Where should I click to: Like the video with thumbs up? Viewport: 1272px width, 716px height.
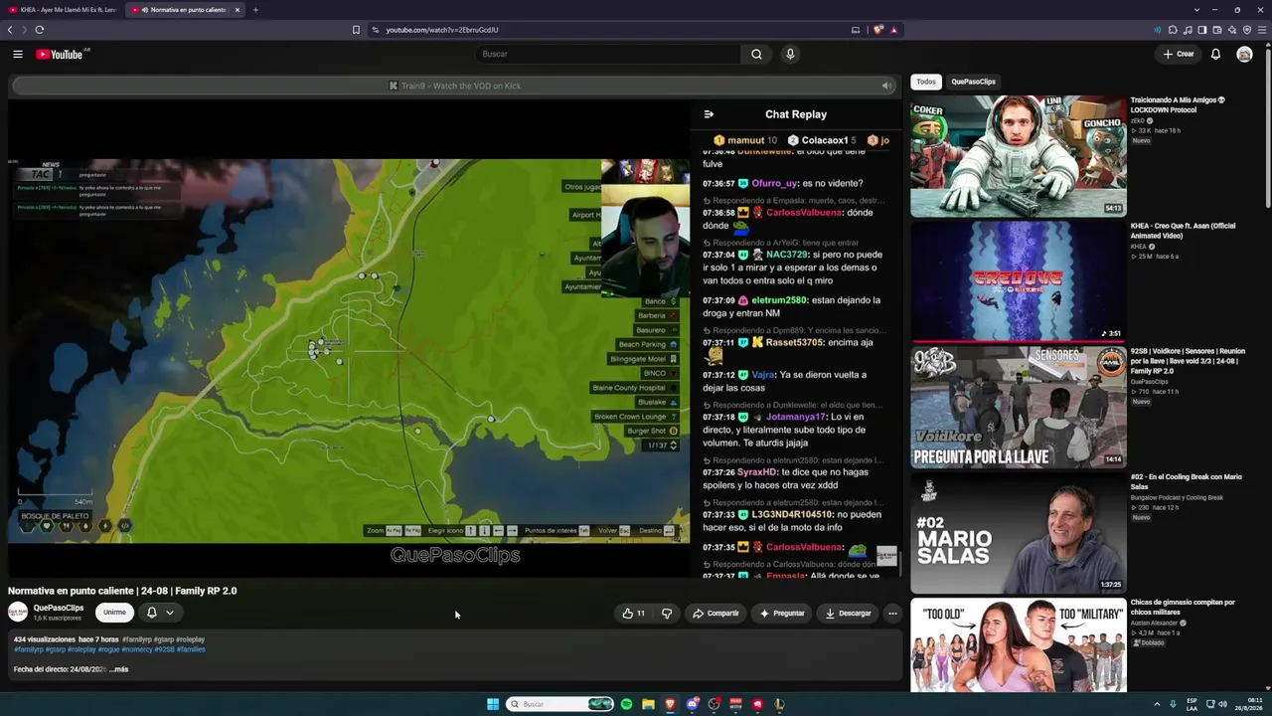click(x=633, y=614)
